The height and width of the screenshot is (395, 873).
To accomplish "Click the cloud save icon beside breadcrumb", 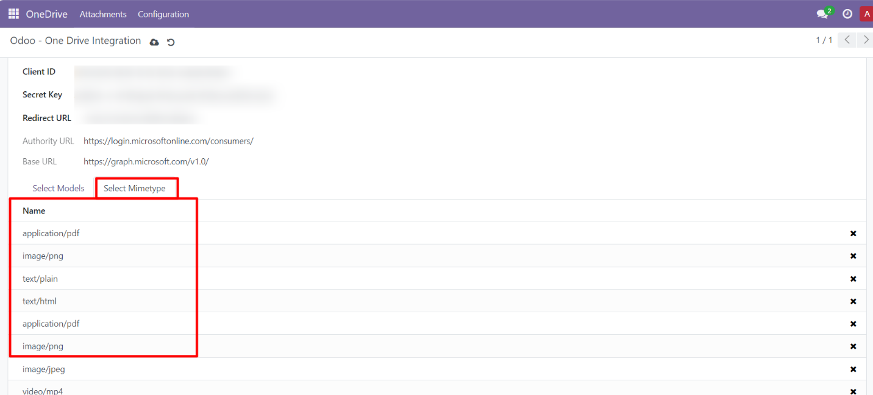I will click(154, 41).
